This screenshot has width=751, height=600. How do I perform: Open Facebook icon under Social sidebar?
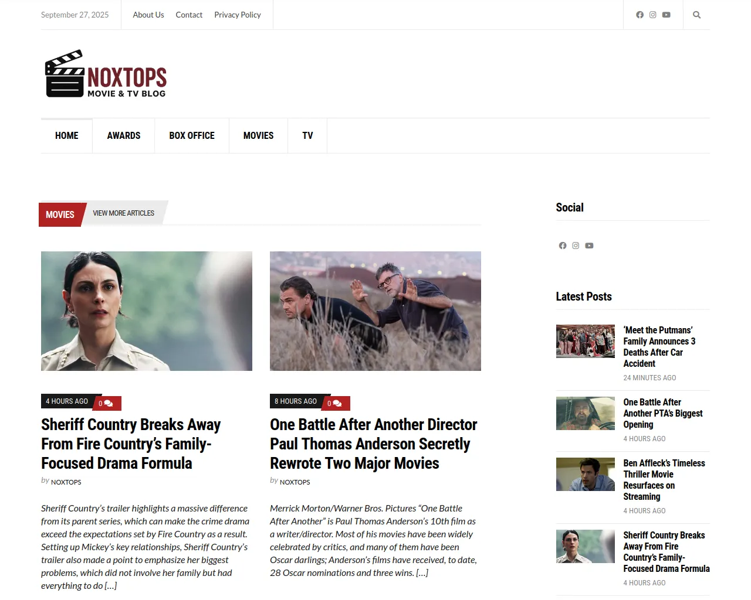pos(563,246)
